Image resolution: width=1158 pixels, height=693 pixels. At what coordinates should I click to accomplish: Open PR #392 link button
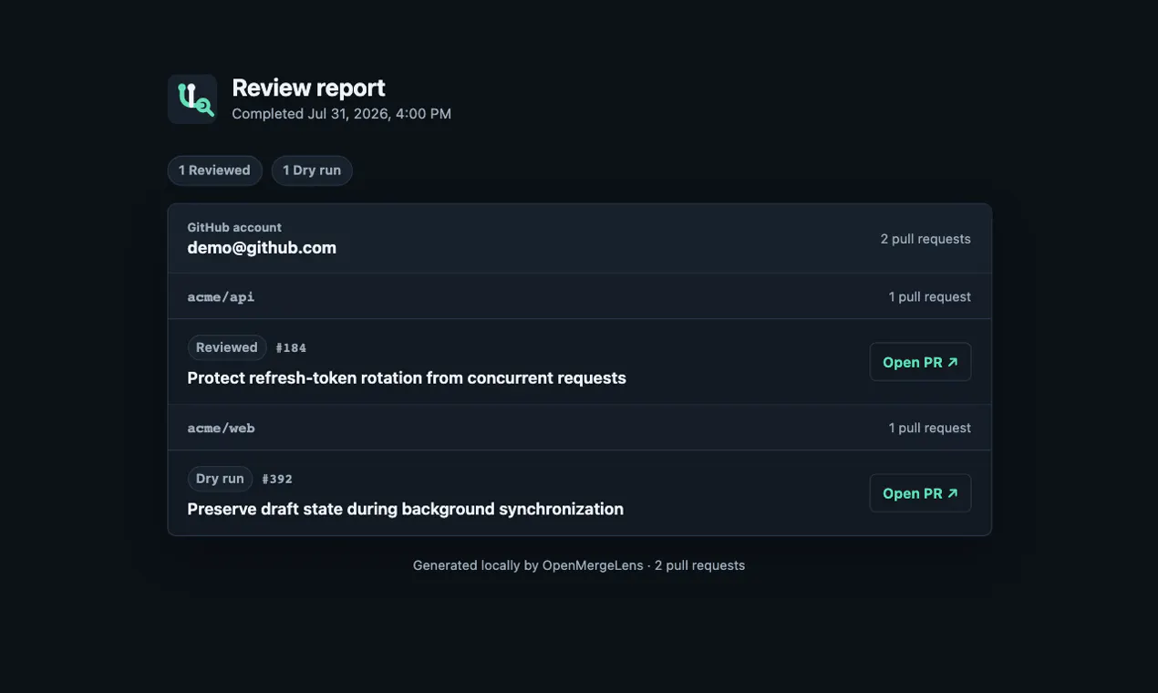tap(920, 493)
